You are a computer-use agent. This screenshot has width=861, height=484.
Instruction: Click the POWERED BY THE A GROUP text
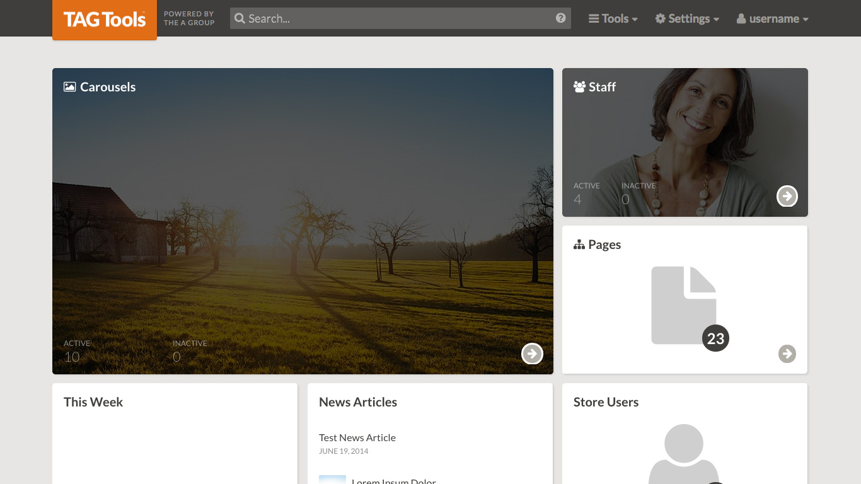tap(189, 18)
